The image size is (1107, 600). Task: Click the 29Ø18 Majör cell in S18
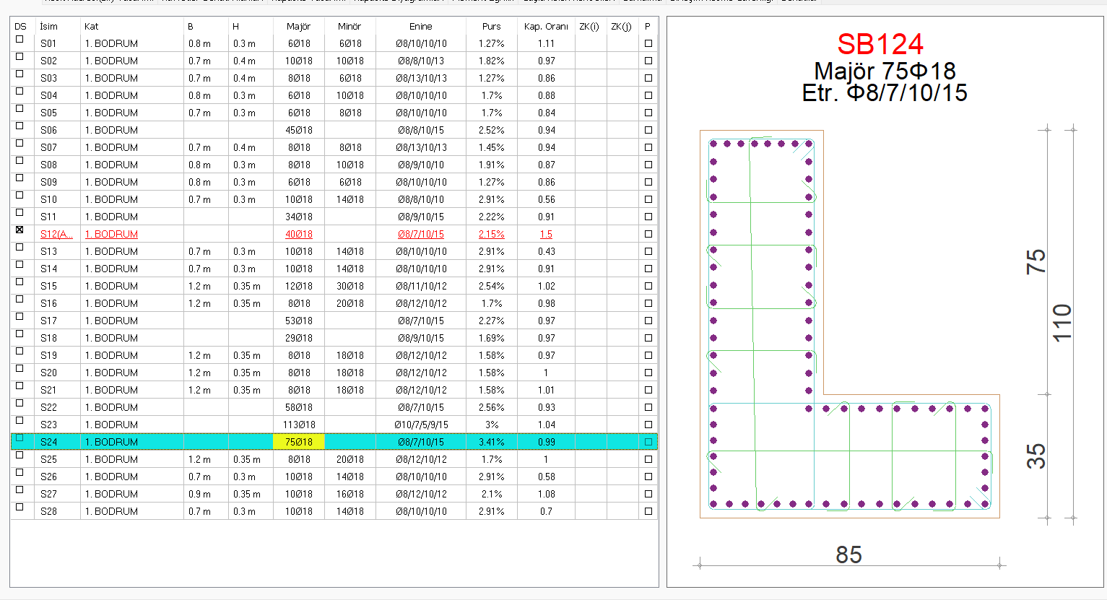(299, 338)
